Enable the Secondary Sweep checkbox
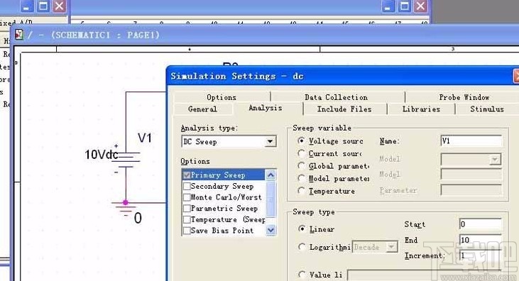This screenshot has width=519, height=281. (187, 187)
